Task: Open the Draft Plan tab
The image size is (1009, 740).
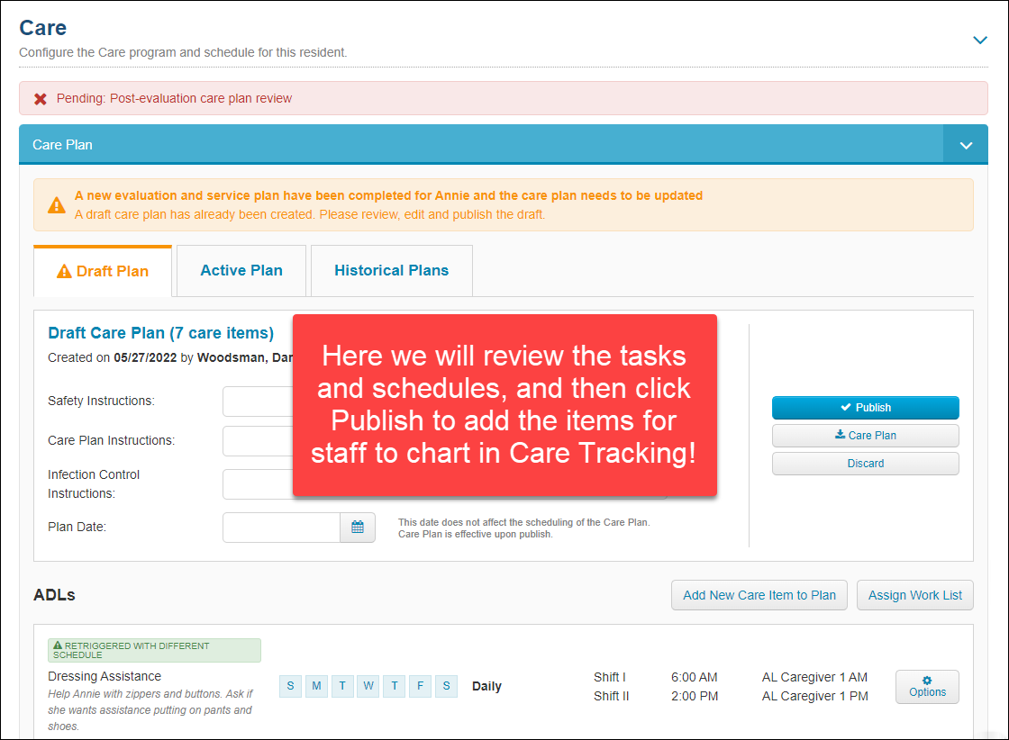Action: [103, 271]
